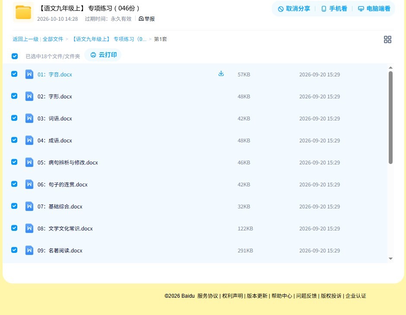Open file 09: 名著阅读.docx
406x315 pixels.
tap(60, 250)
